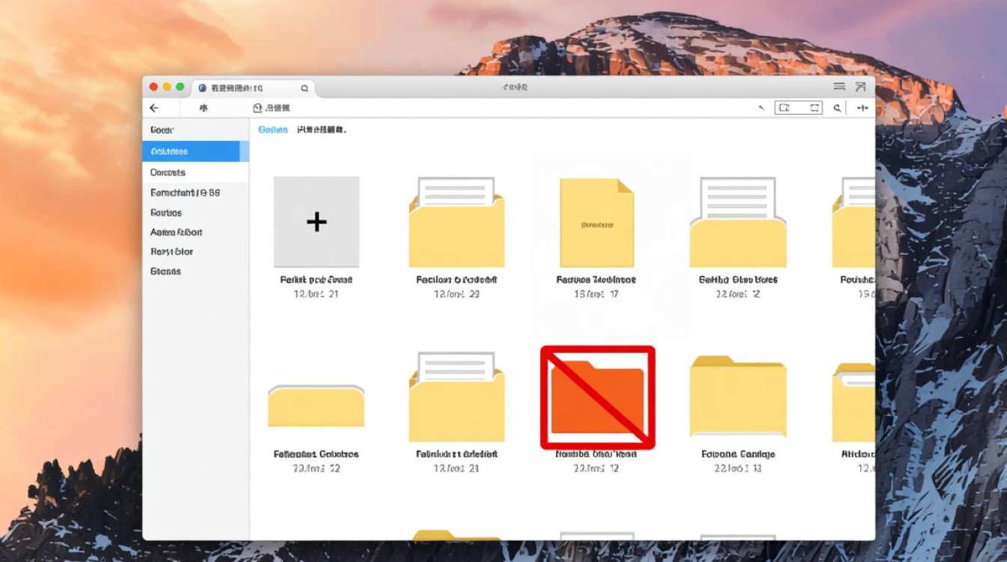Click the gray tile with the plus sign
Image resolution: width=1007 pixels, height=562 pixels.
316,222
